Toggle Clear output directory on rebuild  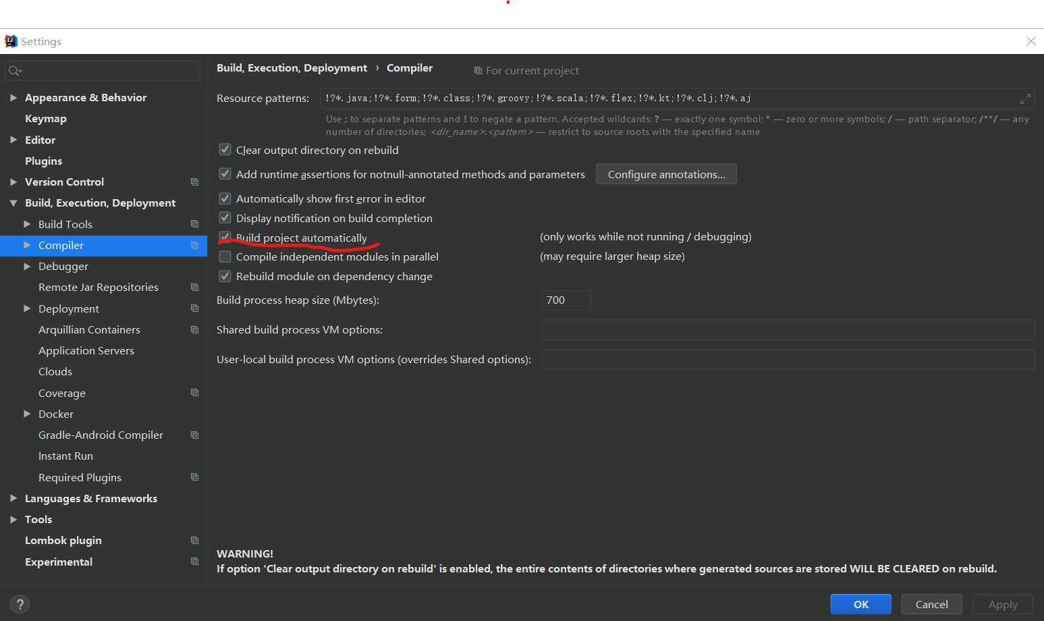click(225, 150)
